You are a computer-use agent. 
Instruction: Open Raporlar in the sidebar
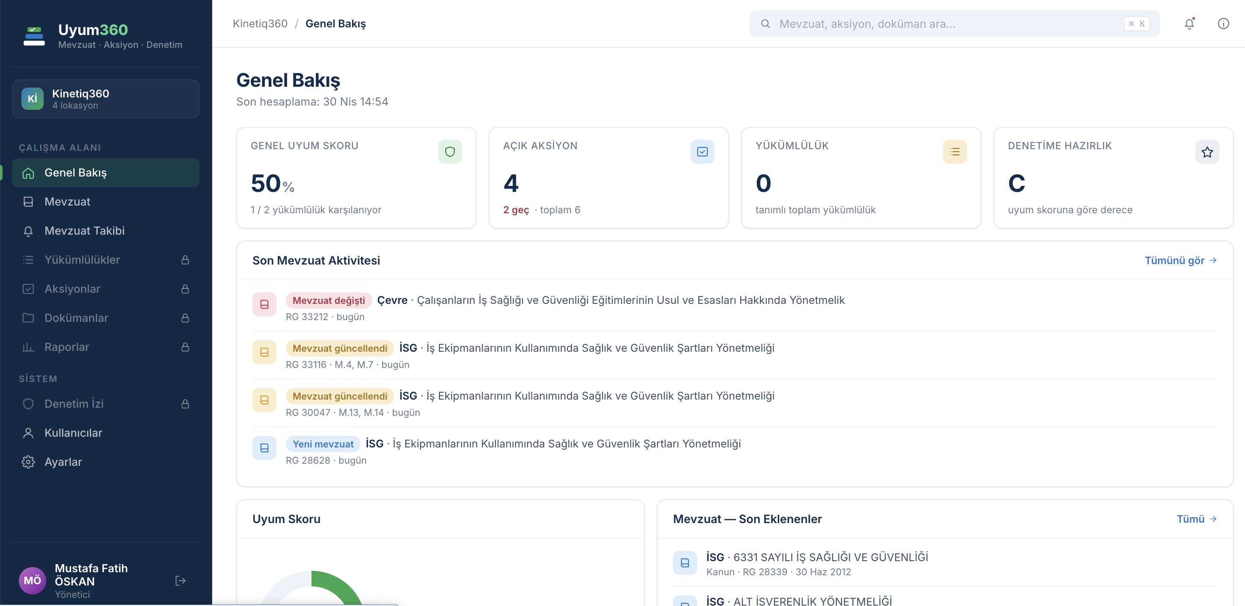point(106,347)
